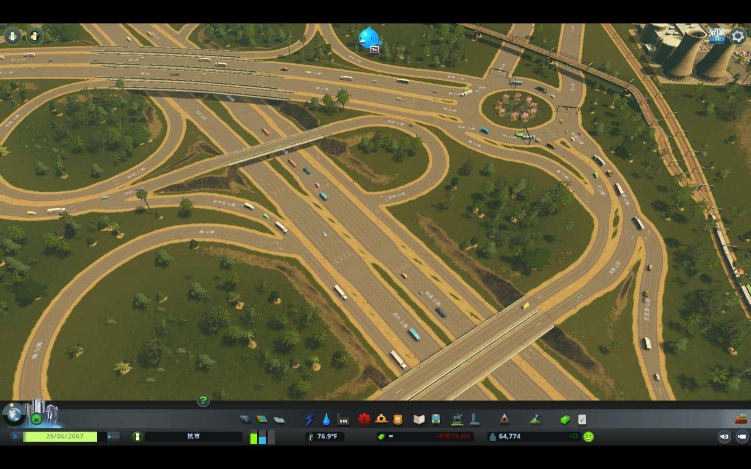This screenshot has height=469, width=751.
Task: Click the date bar 29/06/2067
Action: [x=64, y=437]
